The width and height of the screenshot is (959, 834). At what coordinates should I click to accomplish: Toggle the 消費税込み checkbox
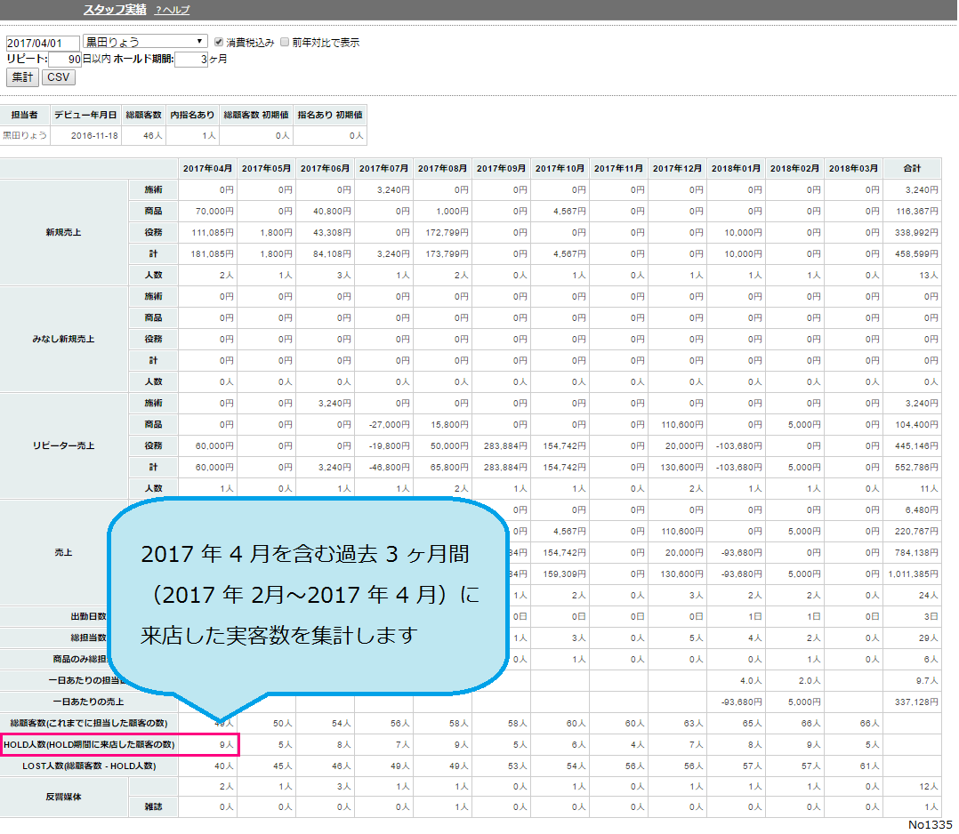[219, 42]
